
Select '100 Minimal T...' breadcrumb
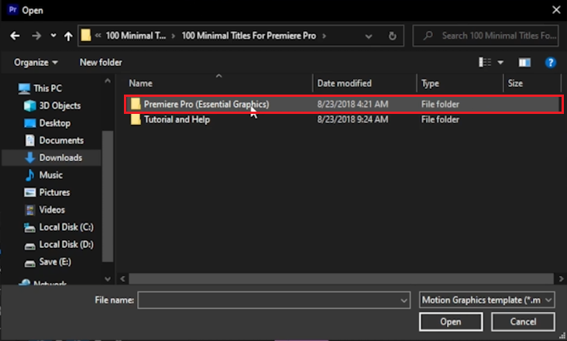[136, 36]
